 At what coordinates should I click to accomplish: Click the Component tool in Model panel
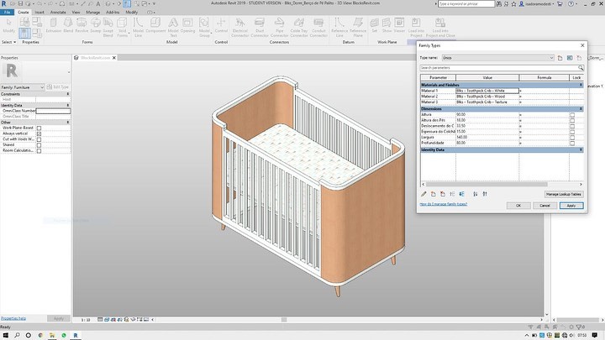tap(155, 25)
